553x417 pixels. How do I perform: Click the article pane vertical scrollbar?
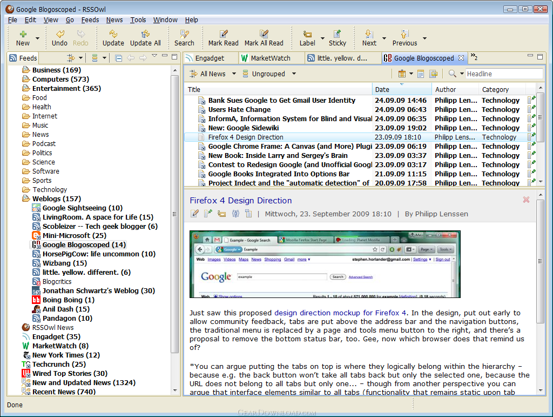coord(540,261)
